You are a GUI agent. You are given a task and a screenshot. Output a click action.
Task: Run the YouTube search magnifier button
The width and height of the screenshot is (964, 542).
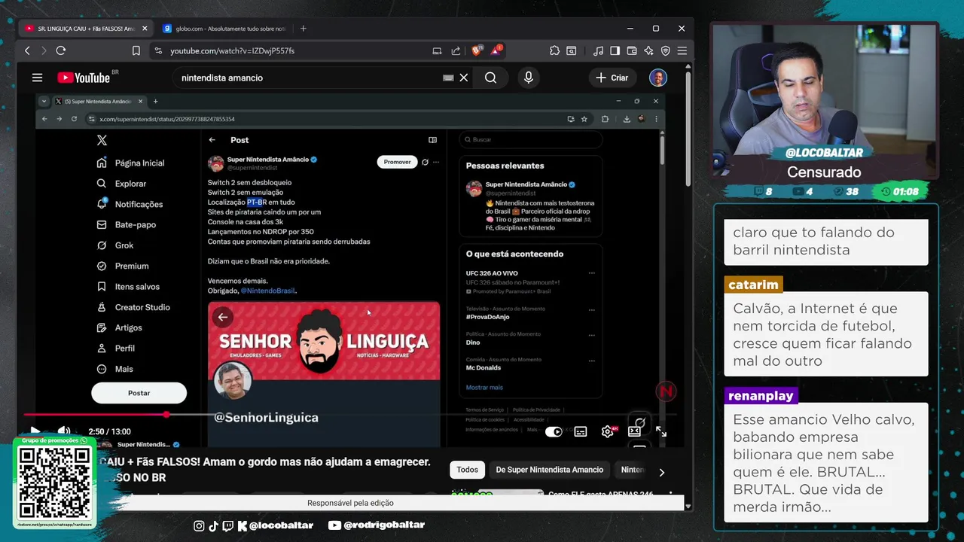click(490, 78)
